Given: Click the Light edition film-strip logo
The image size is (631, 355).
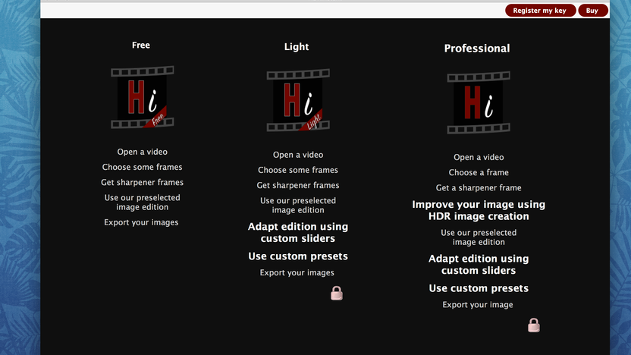Looking at the screenshot, I should (298, 100).
